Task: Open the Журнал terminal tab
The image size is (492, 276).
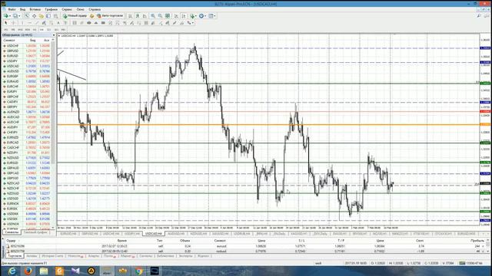Action: pyautogui.click(x=203, y=256)
